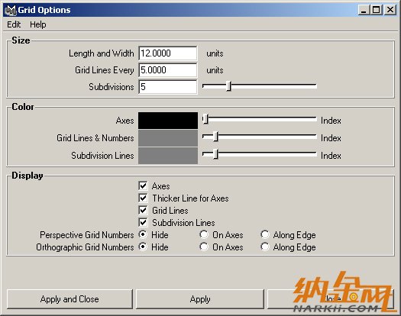Minimize the Grid Options window
This screenshot has height=316, width=401.
364,10
